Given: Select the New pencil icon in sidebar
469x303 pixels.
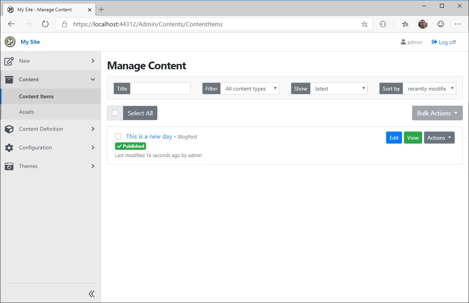Looking at the screenshot, I should (9, 60).
